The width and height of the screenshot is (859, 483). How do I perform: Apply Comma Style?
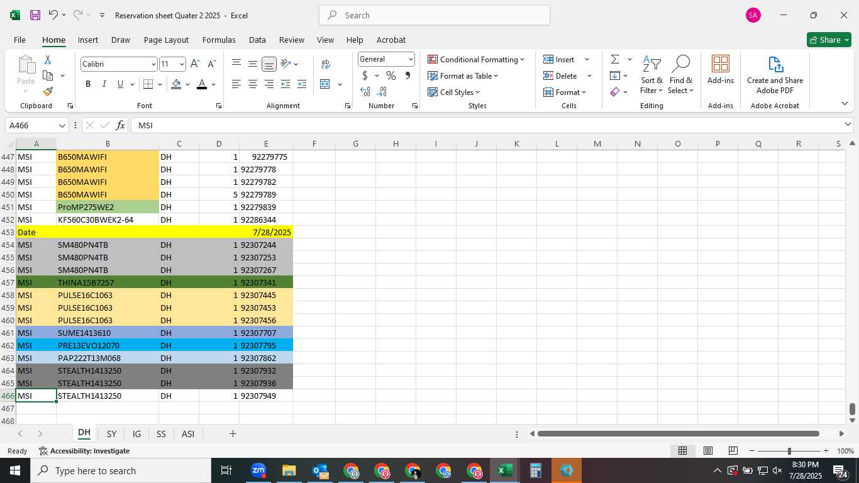(407, 75)
